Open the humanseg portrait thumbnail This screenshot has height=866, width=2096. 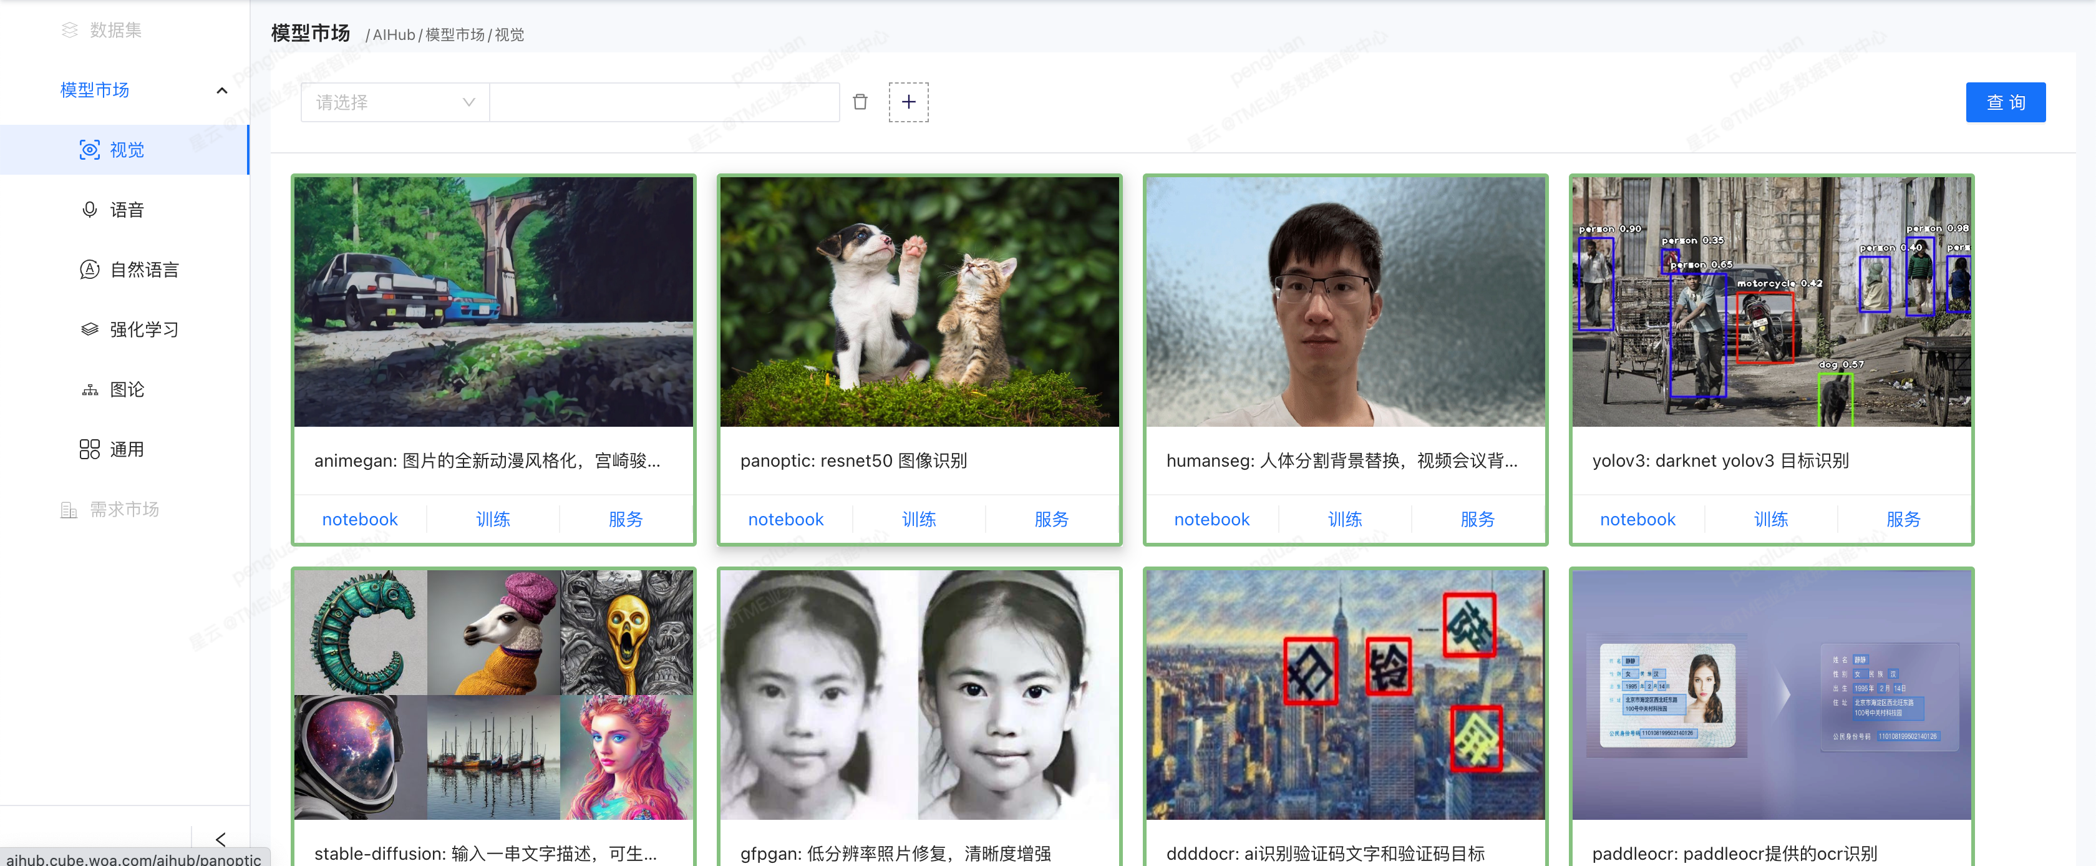coord(1344,301)
